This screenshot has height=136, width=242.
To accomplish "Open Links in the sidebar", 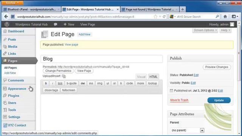I will tap(12, 54).
